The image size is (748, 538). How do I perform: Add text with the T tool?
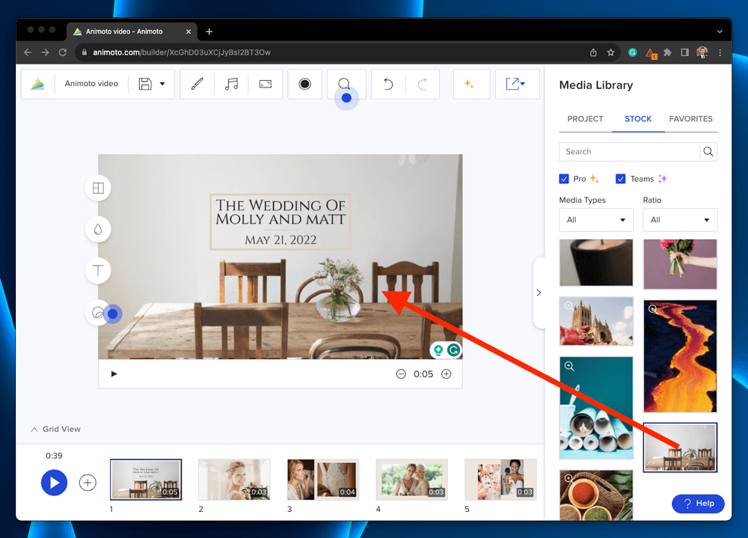click(x=98, y=271)
